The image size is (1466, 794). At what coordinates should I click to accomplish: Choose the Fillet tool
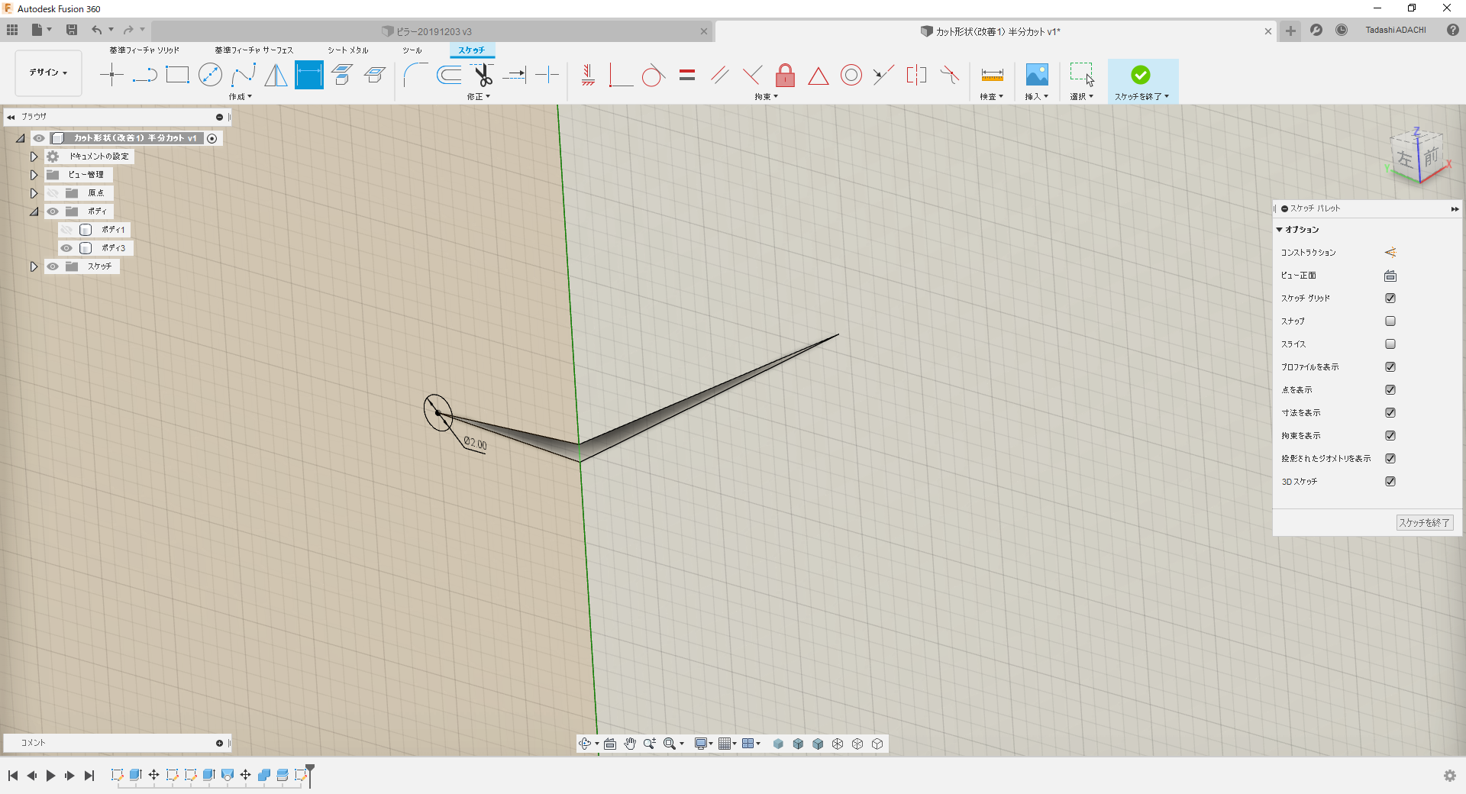[x=415, y=75]
